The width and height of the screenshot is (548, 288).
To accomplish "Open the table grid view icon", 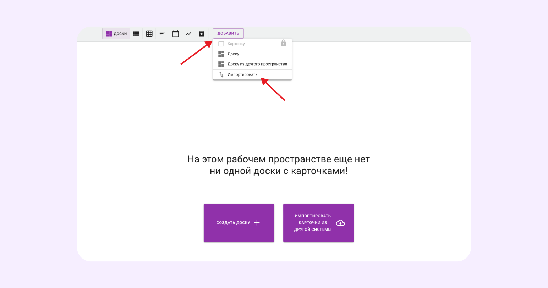I will pyautogui.click(x=149, y=34).
